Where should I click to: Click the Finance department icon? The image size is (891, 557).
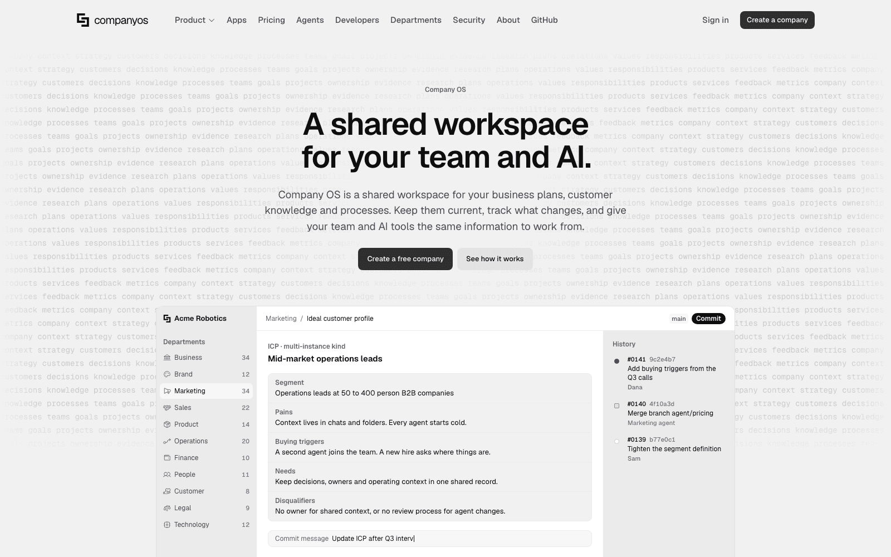click(x=167, y=458)
